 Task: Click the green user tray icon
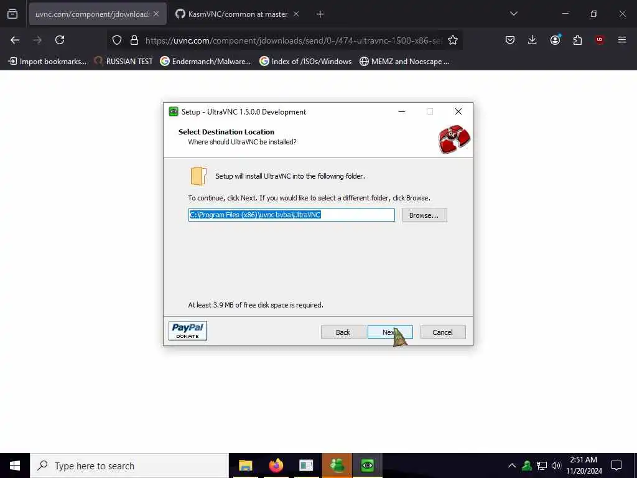(527, 466)
